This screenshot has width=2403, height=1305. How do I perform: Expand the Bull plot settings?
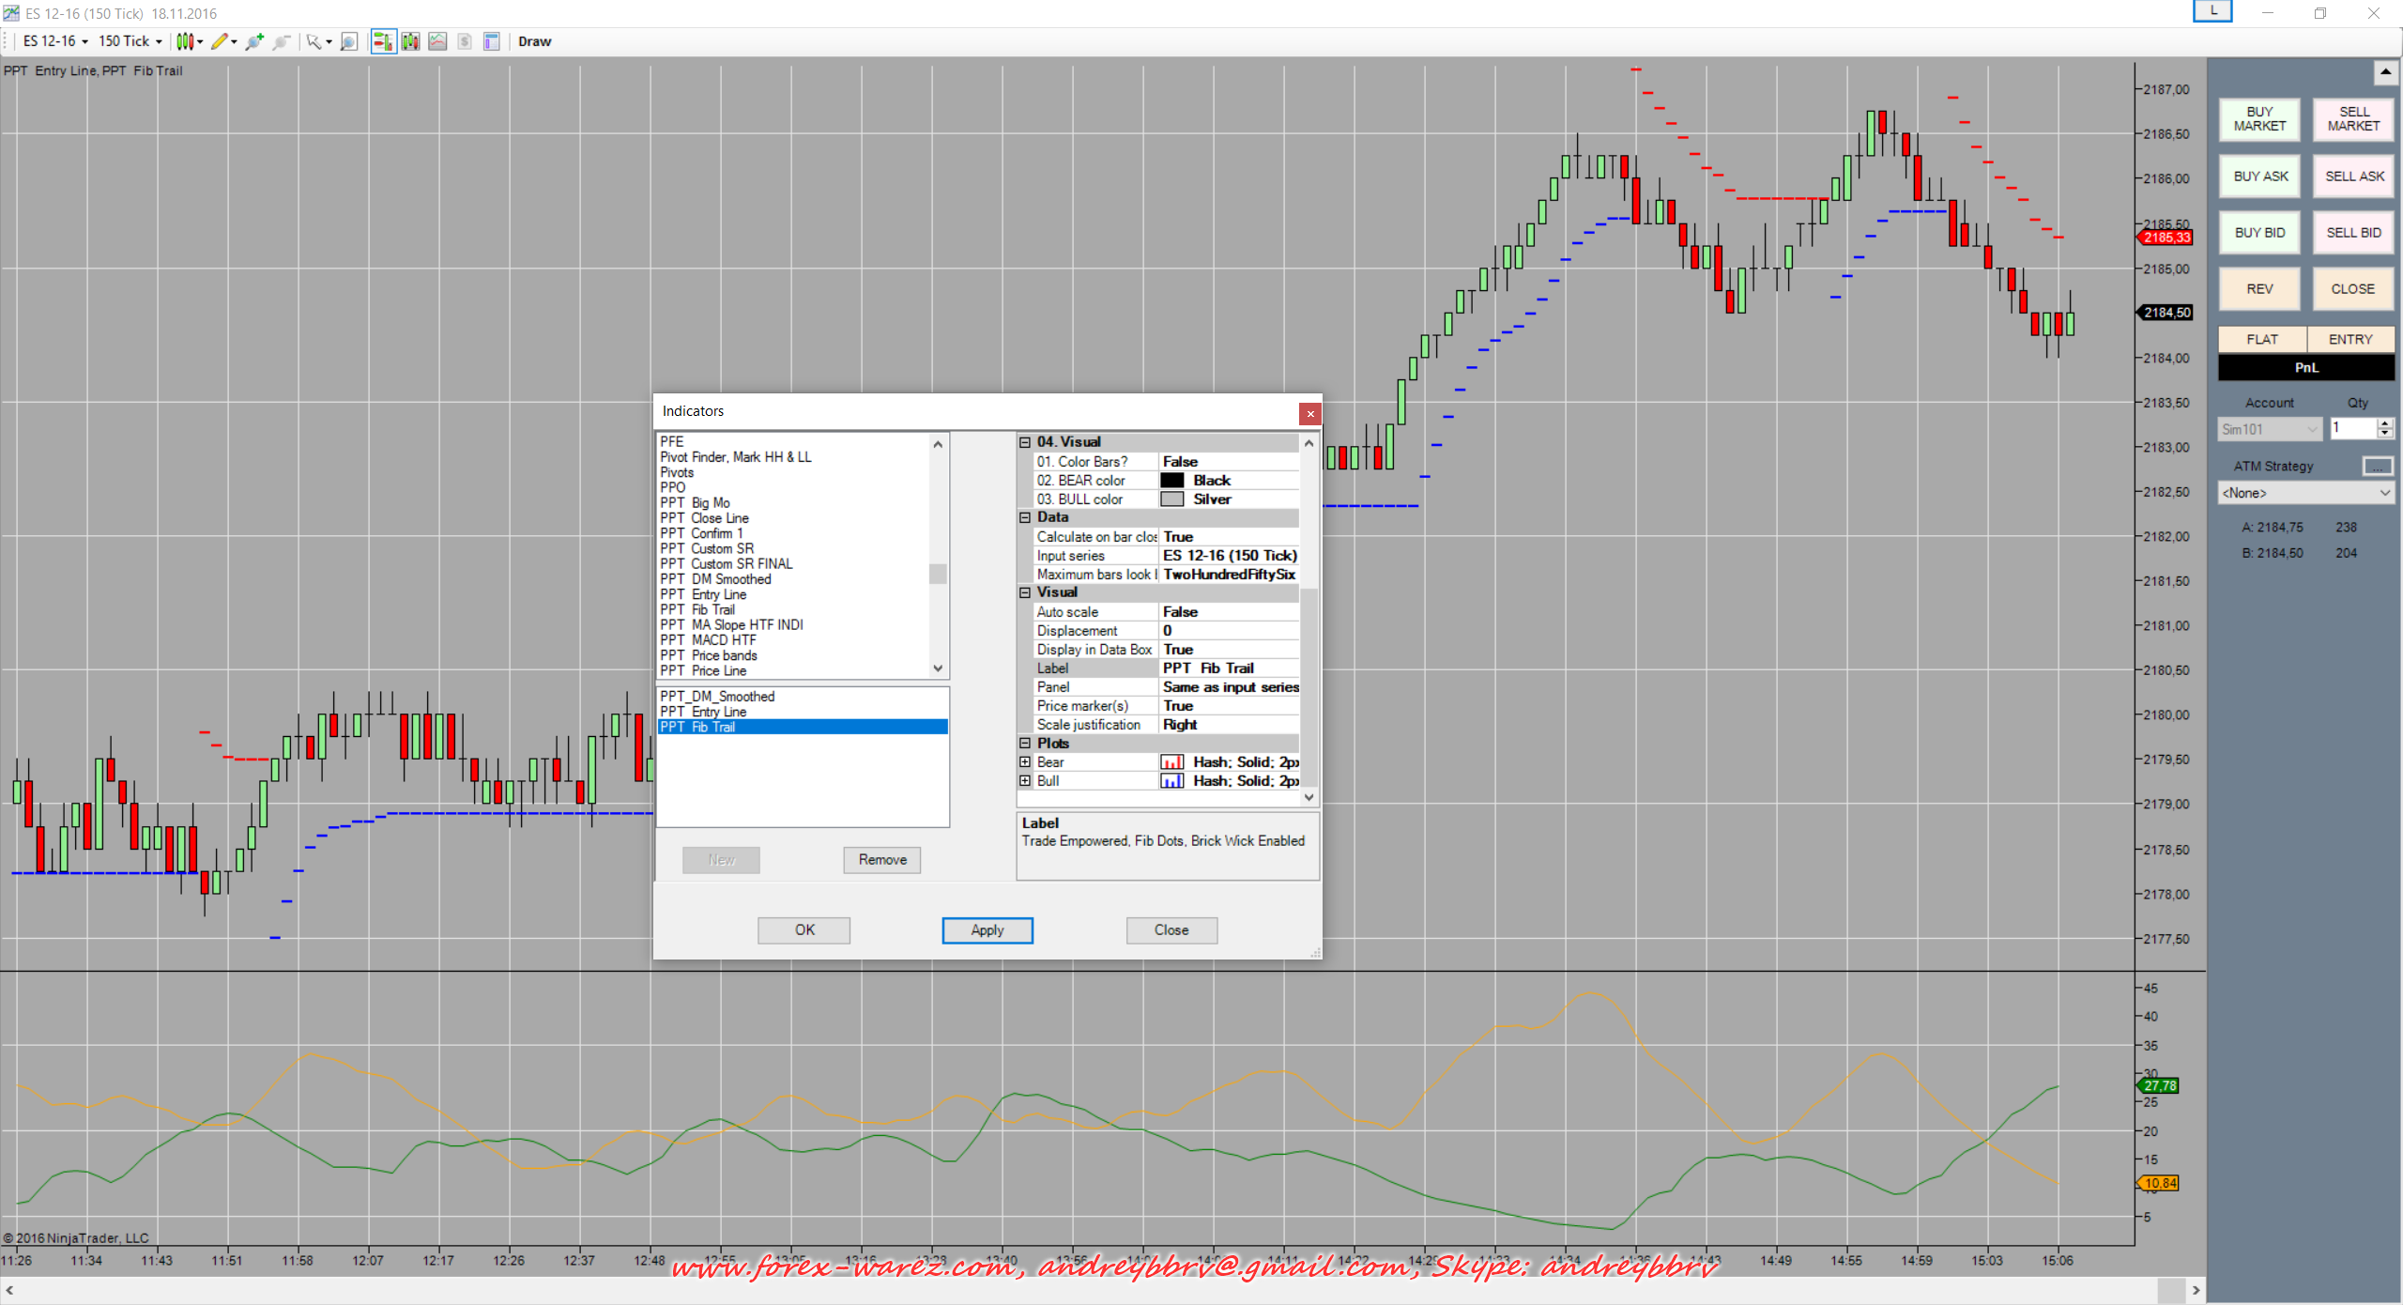(x=1025, y=781)
